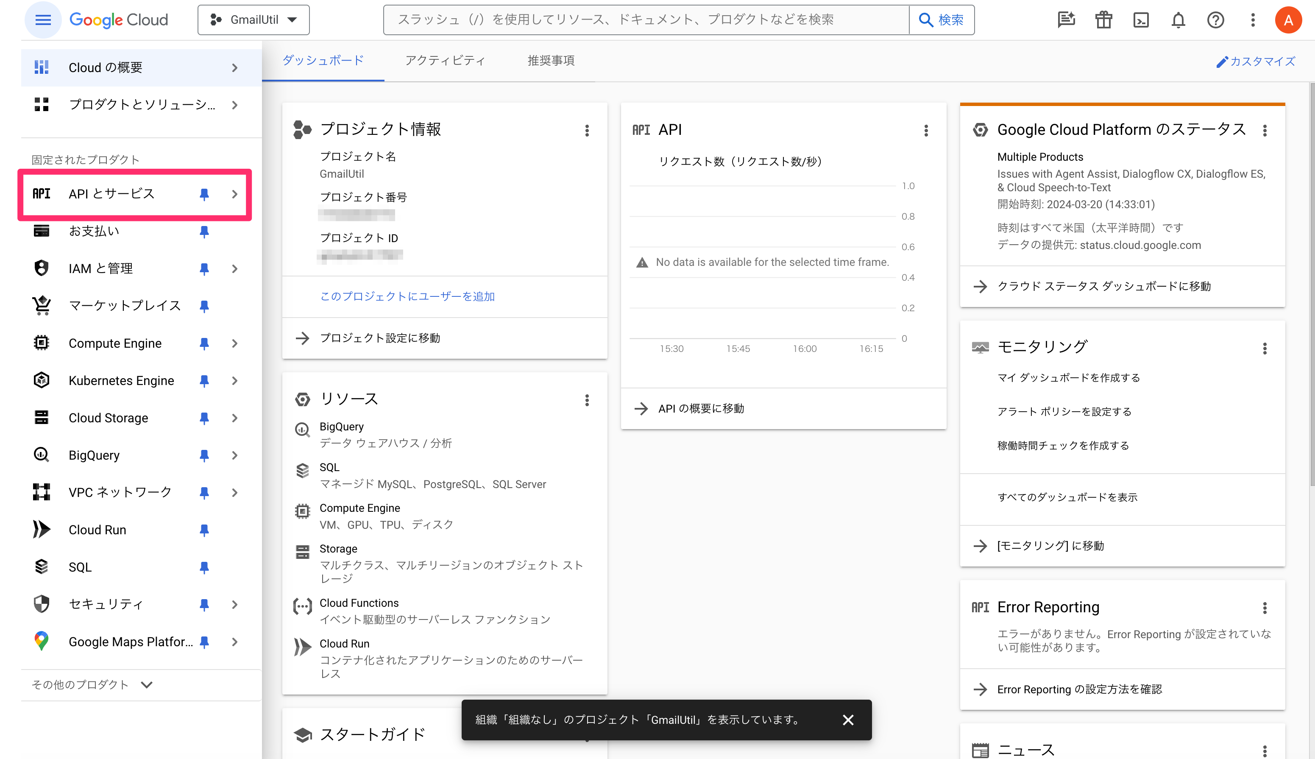Image resolution: width=1315 pixels, height=759 pixels.
Task: Open the Google Cloud Platform のステータス card menu
Action: click(x=1265, y=130)
